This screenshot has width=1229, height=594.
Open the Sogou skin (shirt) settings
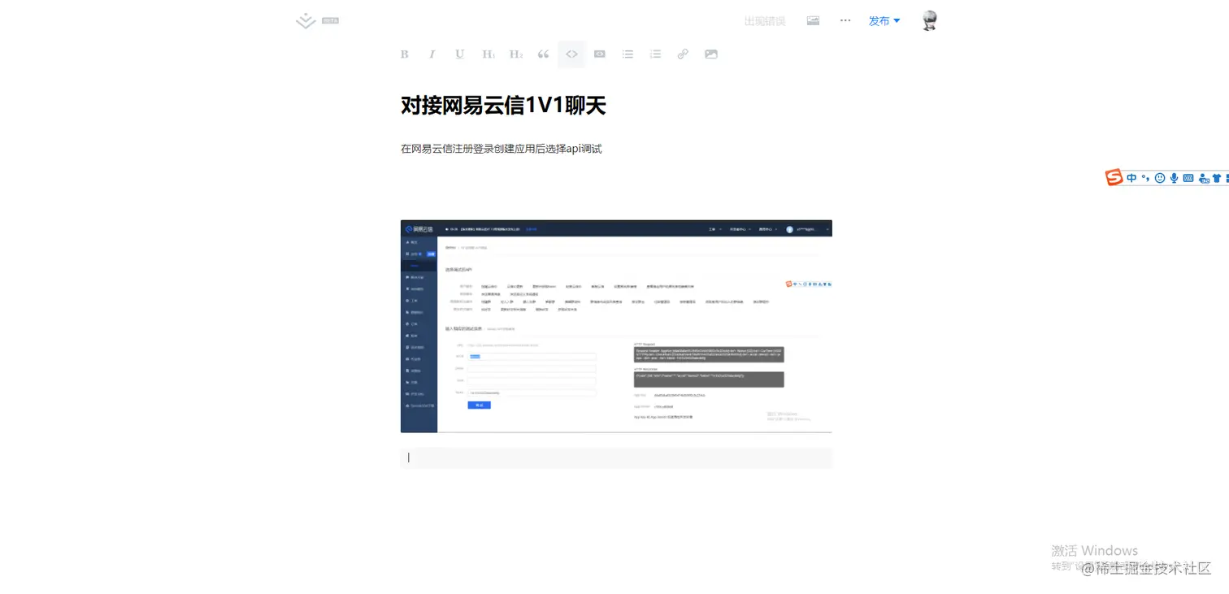click(1217, 178)
